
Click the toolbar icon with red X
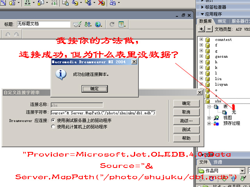click(x=102, y=3)
